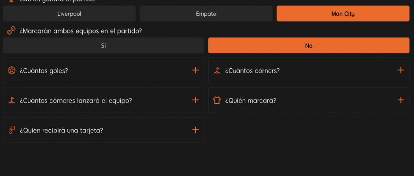Open ¿Cuántos córneres lanzará el equipo? plus sign

pos(196,100)
